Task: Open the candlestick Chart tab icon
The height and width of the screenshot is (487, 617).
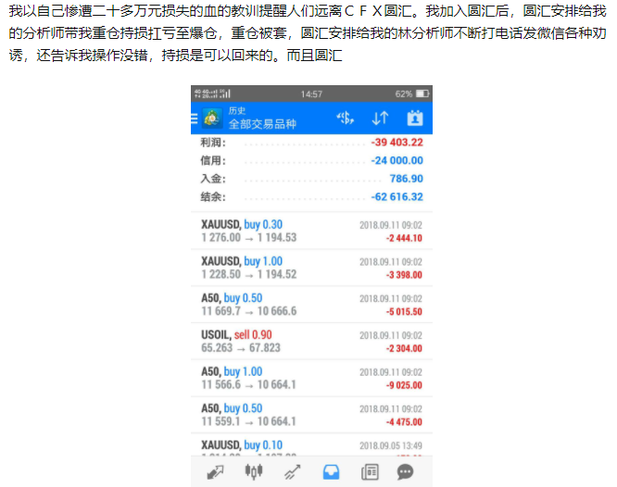Action: (254, 471)
